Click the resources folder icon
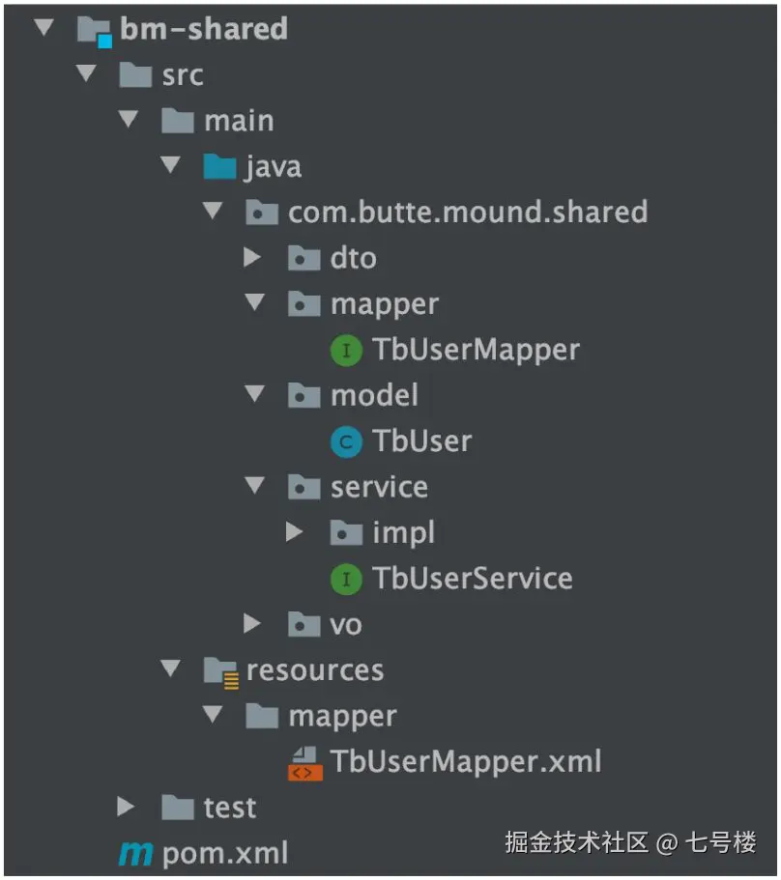Image resolution: width=781 pixels, height=880 pixels. coord(220,671)
